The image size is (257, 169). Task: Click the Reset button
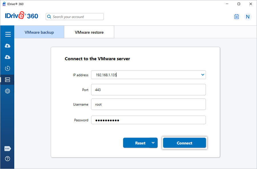point(136,143)
